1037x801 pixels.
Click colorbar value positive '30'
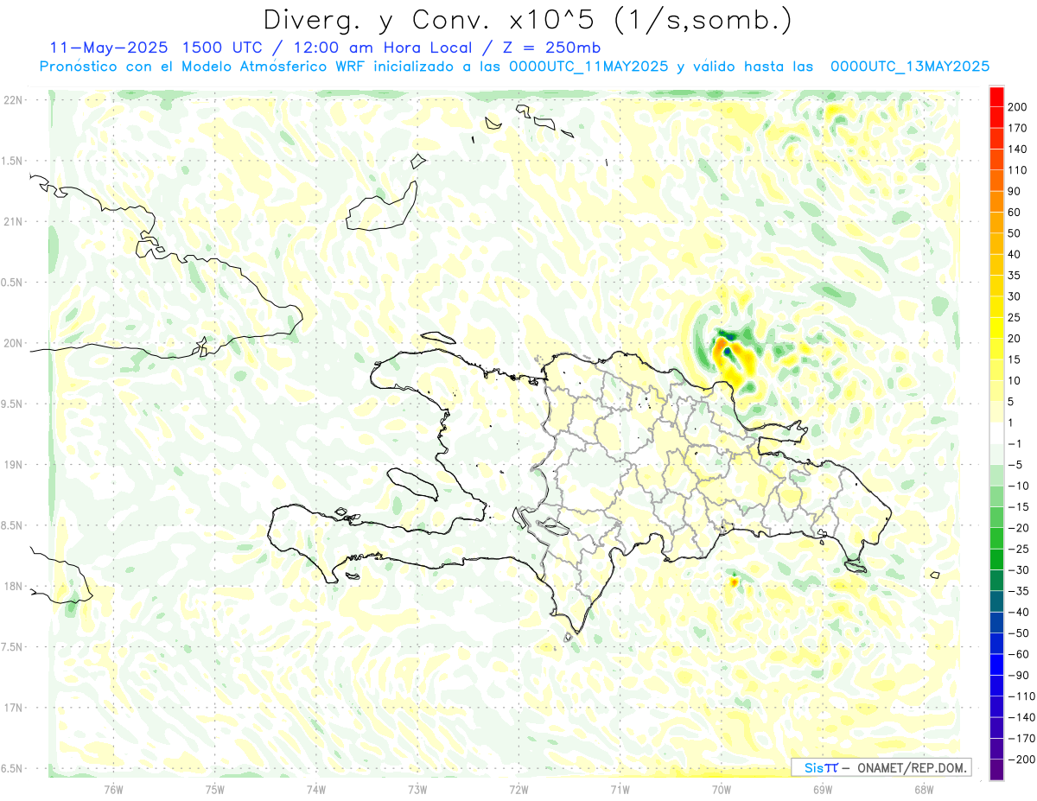click(x=1015, y=296)
